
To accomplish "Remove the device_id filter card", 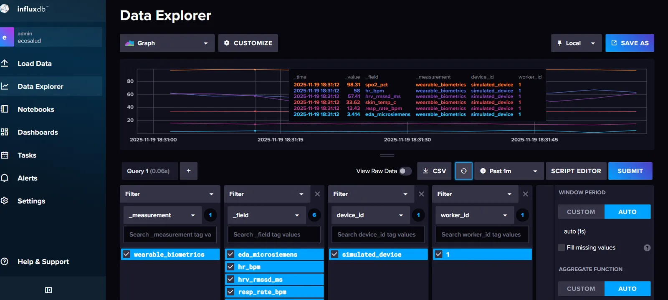I will coord(421,194).
